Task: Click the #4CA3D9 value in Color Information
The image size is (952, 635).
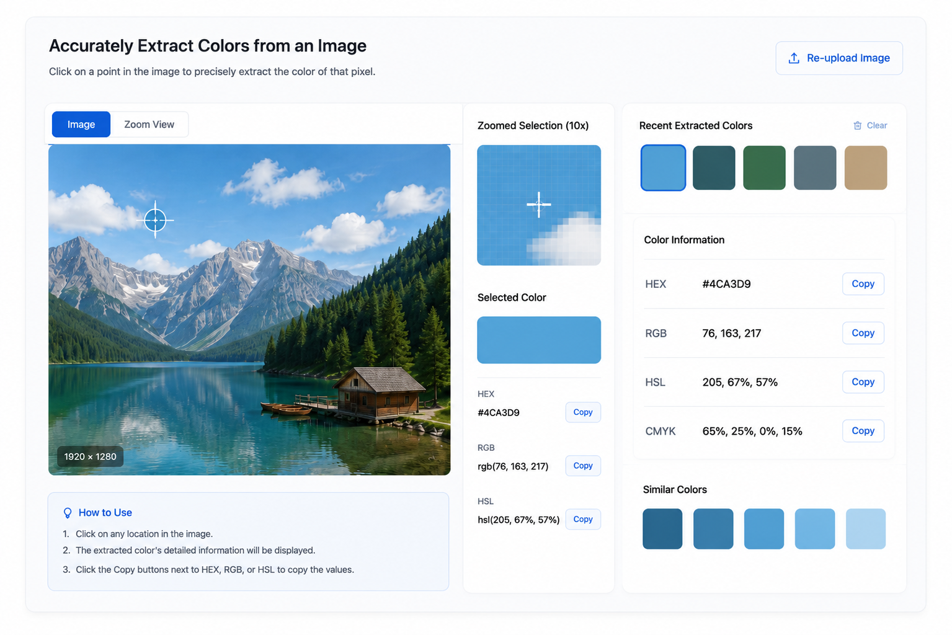Action: click(726, 284)
